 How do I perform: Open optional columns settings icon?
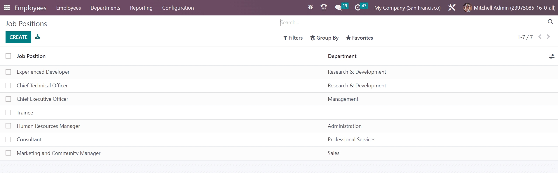552,56
